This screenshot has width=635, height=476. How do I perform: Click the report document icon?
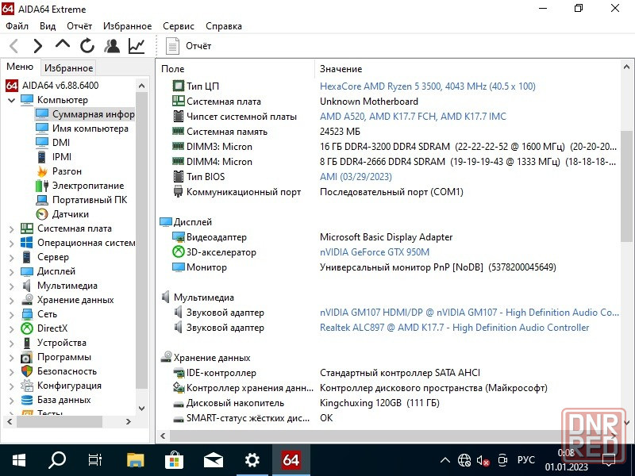pos(172,46)
